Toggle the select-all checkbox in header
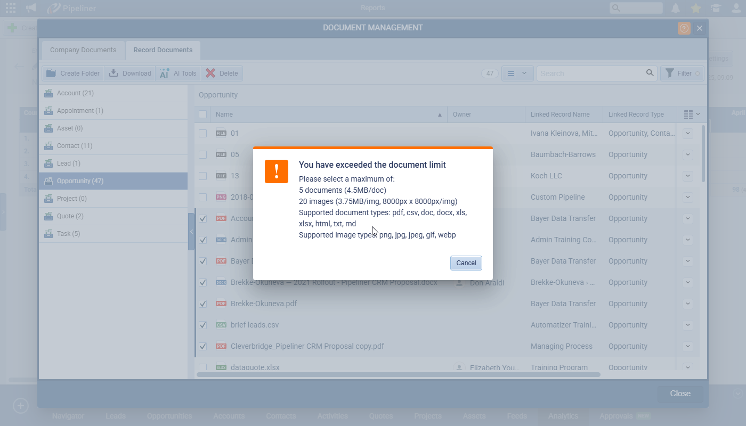Viewport: 746px width, 426px height. point(203,114)
